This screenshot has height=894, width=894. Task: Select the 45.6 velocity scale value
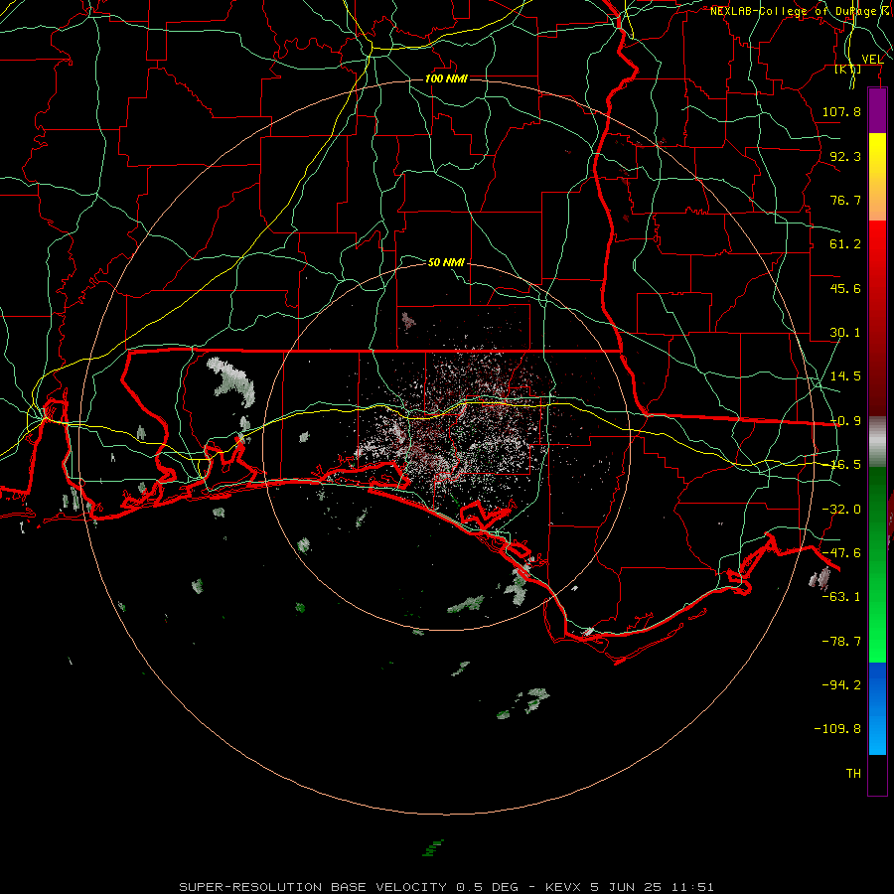[x=845, y=288]
